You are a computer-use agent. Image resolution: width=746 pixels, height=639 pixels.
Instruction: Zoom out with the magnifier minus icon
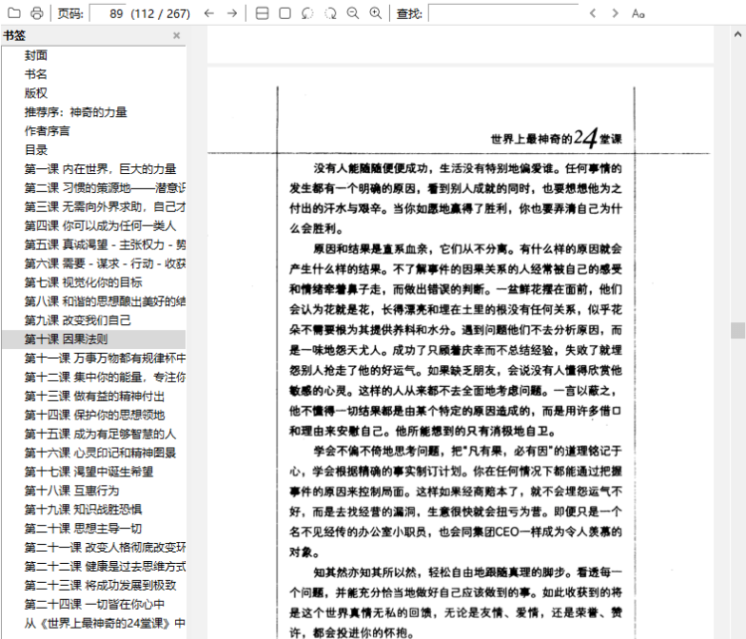click(x=353, y=13)
